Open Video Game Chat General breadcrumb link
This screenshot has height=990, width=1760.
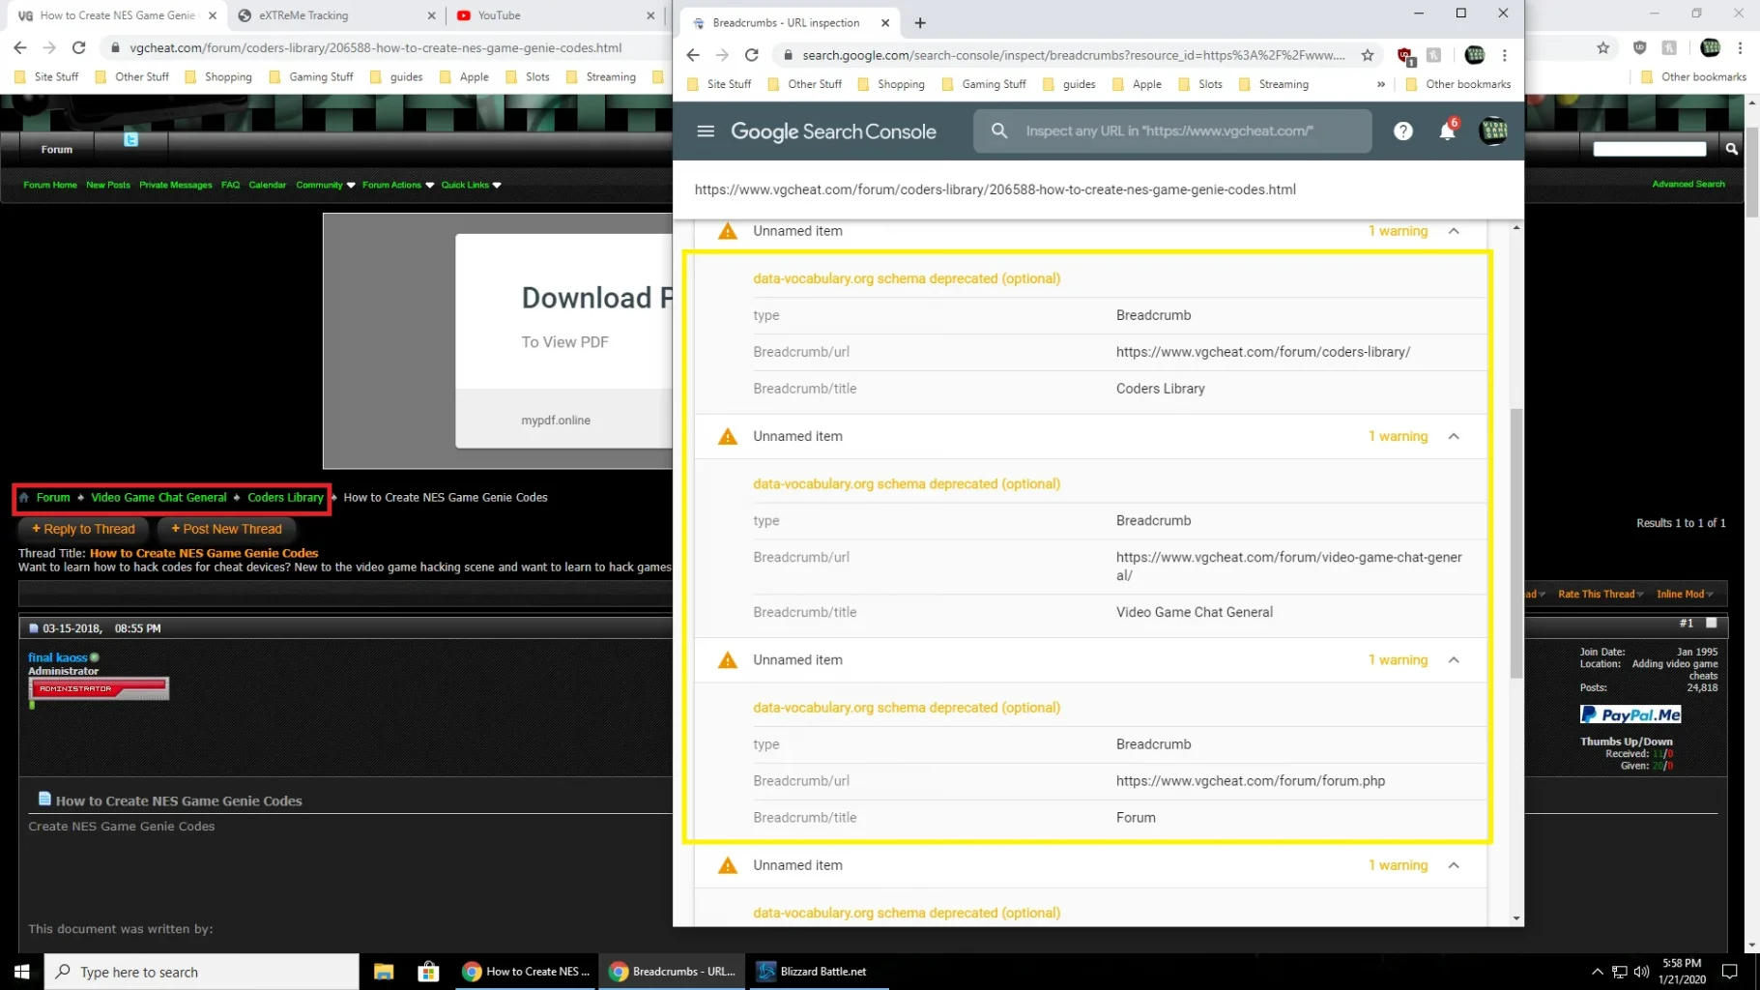159,497
